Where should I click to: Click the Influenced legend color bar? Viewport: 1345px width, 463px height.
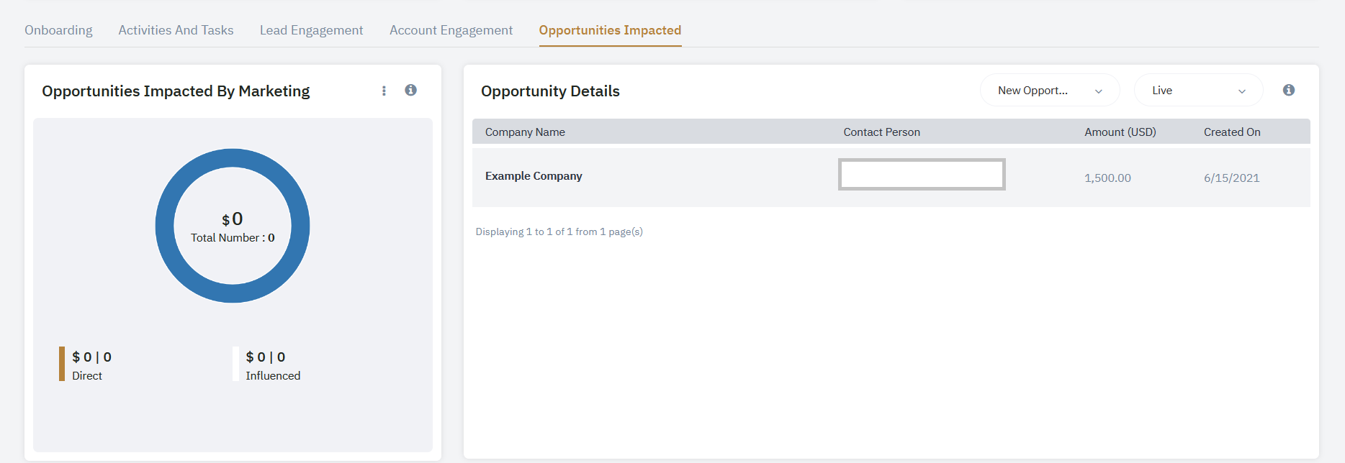235,364
